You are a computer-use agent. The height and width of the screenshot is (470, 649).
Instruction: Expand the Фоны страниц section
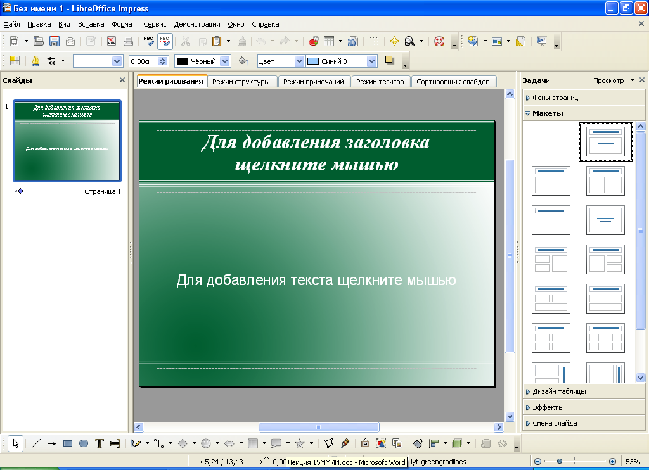coord(583,98)
